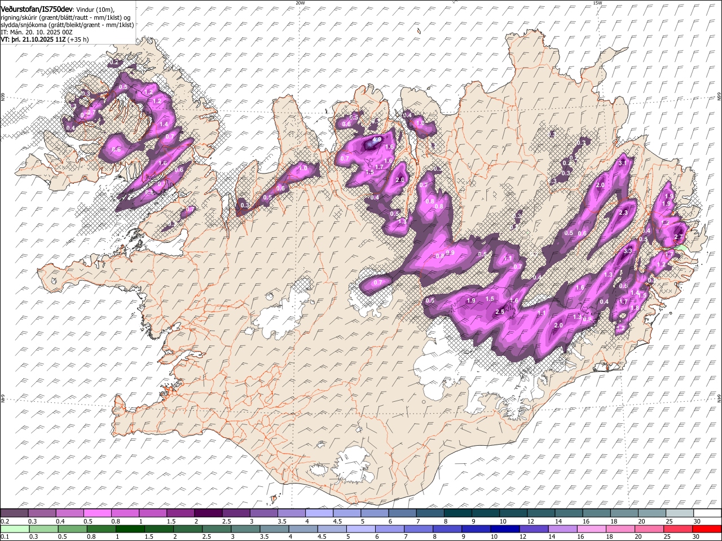Click the 'VT: þri. 21.10.2025 11Z' valid time
Viewport: 722px width, 541px height.
[33, 39]
